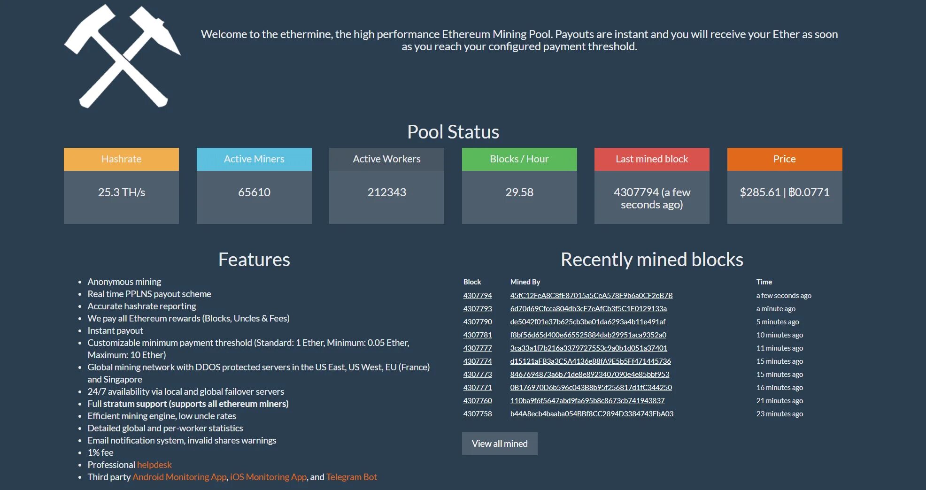
Task: Click the Mined By column header
Action: [x=525, y=282]
